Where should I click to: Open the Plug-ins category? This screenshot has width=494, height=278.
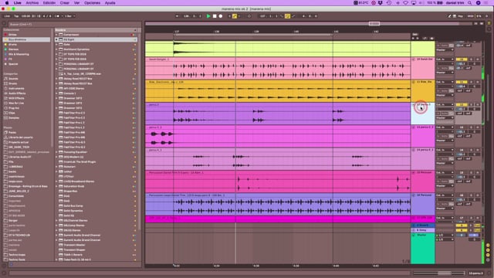(14, 108)
